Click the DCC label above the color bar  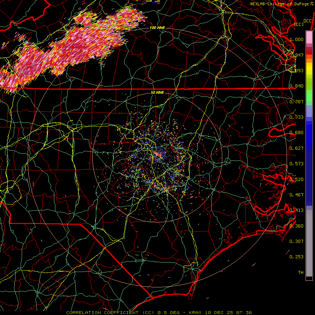(307, 21)
